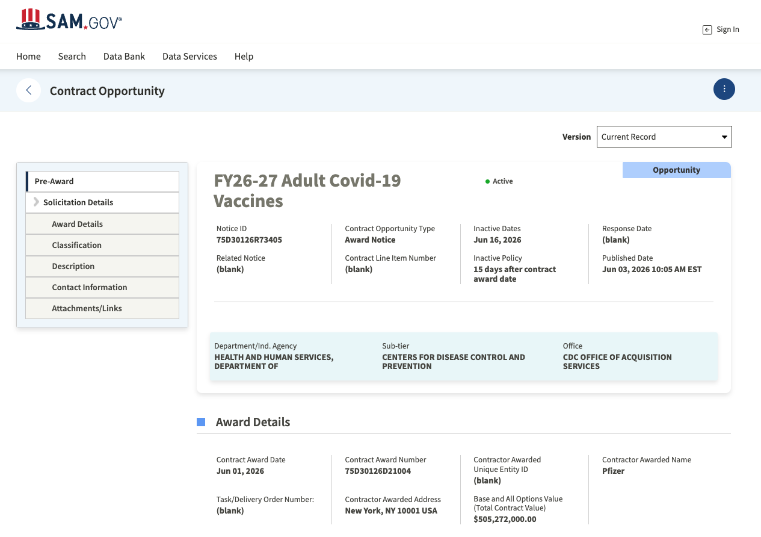Click the SAM.GOV logo

69,20
